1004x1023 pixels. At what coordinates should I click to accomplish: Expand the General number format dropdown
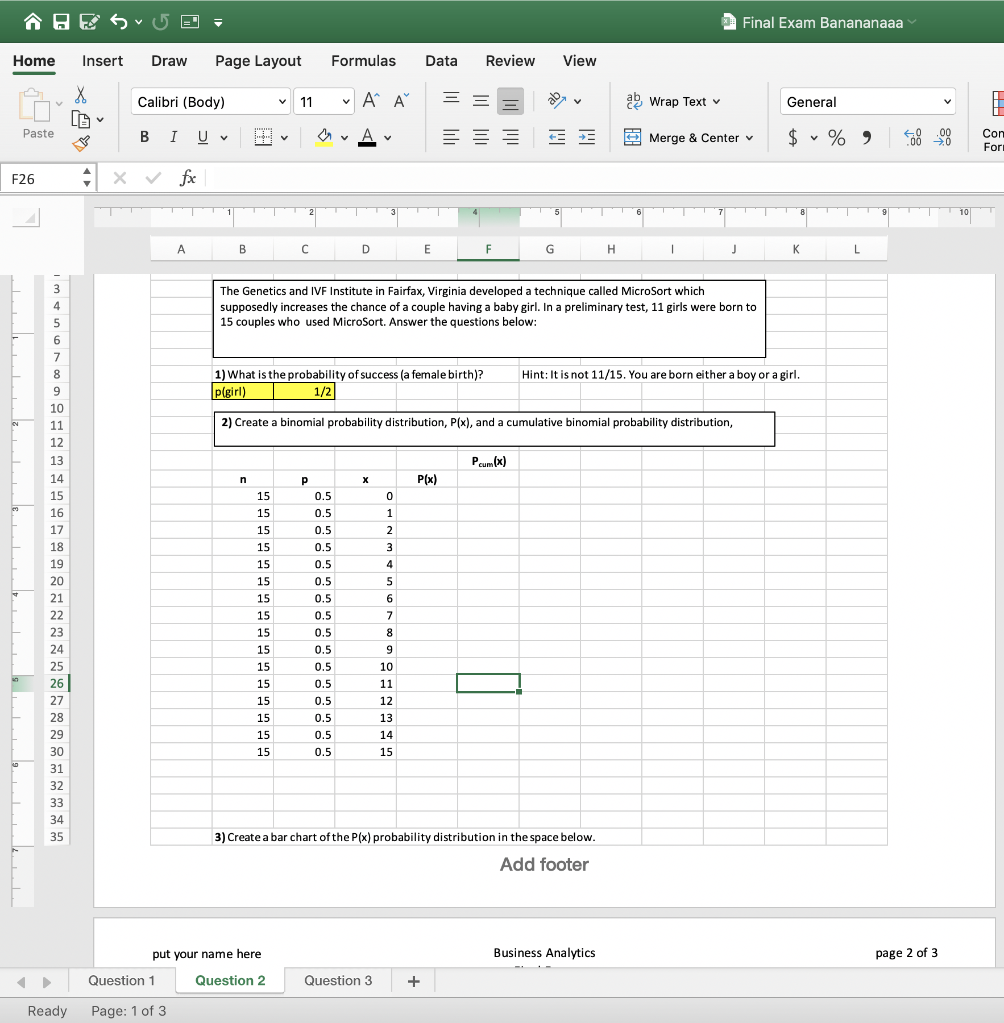click(947, 102)
